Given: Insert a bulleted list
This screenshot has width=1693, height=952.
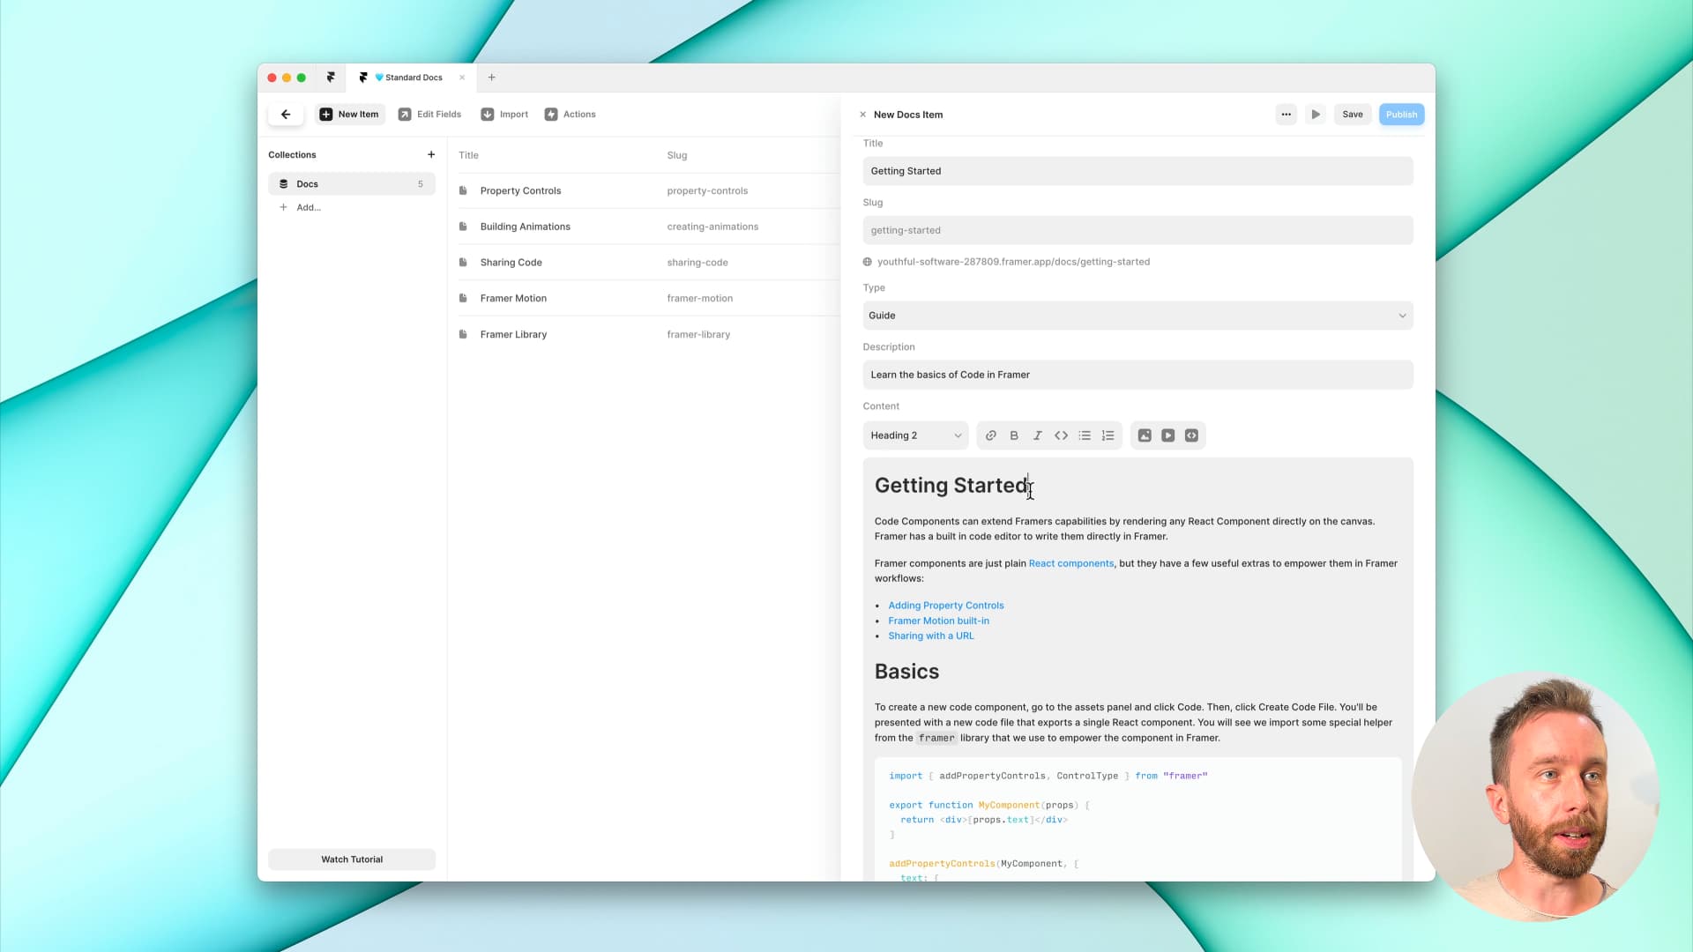Looking at the screenshot, I should point(1085,435).
